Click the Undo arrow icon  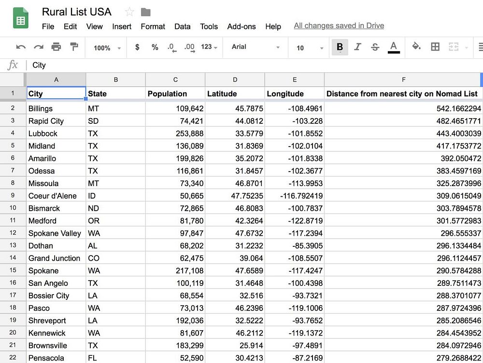21,47
